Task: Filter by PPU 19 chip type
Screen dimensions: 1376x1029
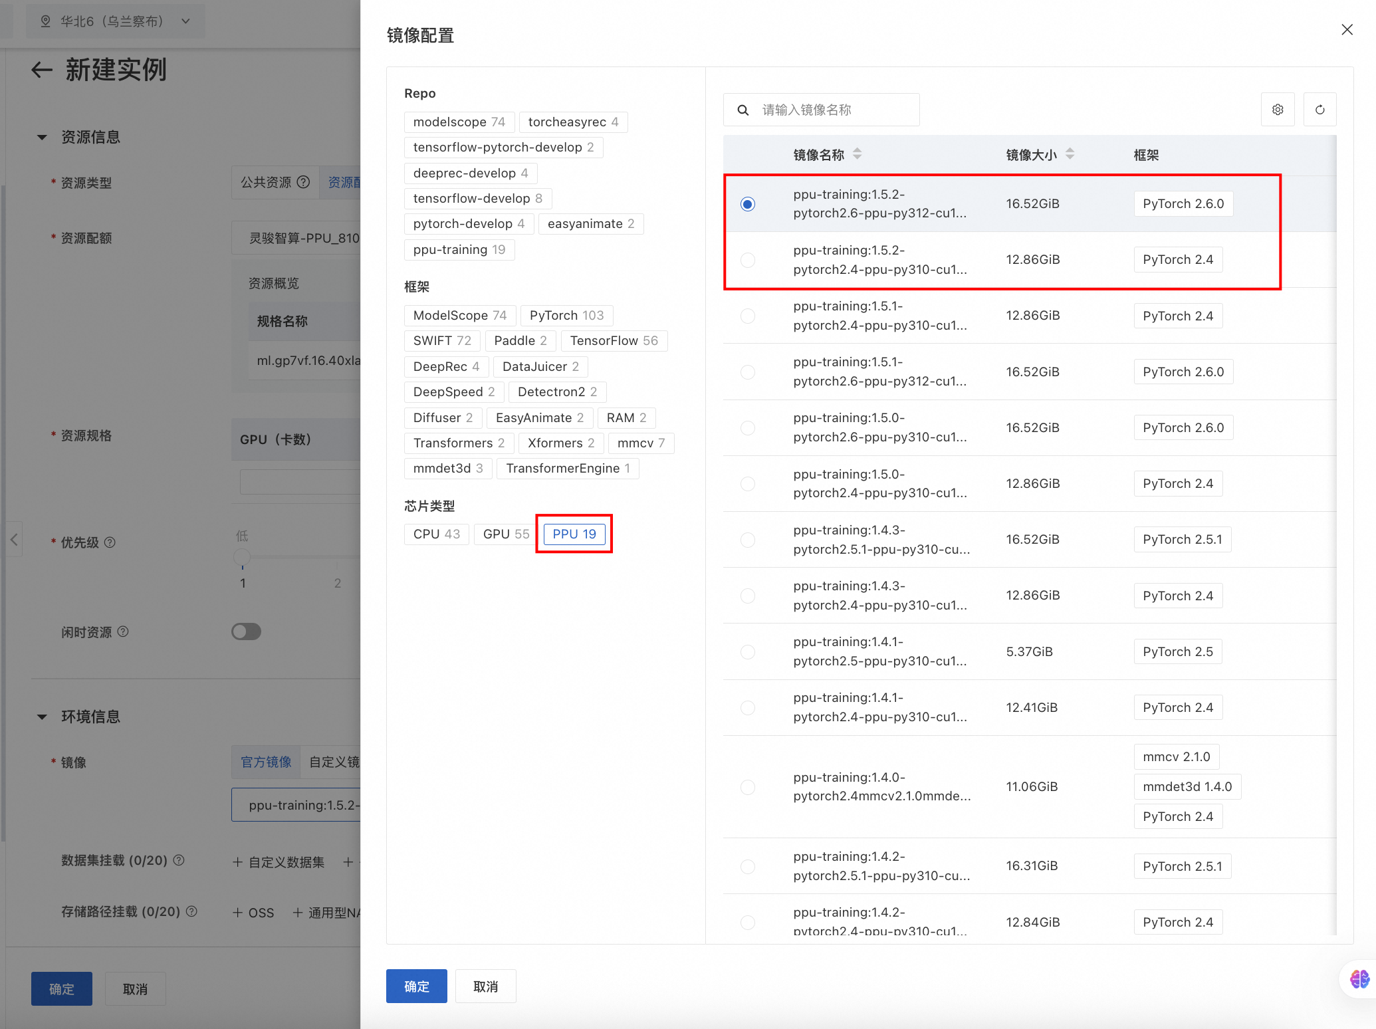Action: tap(574, 534)
